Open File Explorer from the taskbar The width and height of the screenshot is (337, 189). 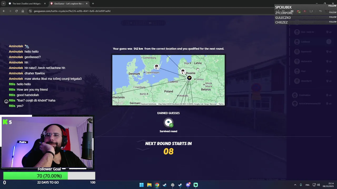tap(149, 185)
